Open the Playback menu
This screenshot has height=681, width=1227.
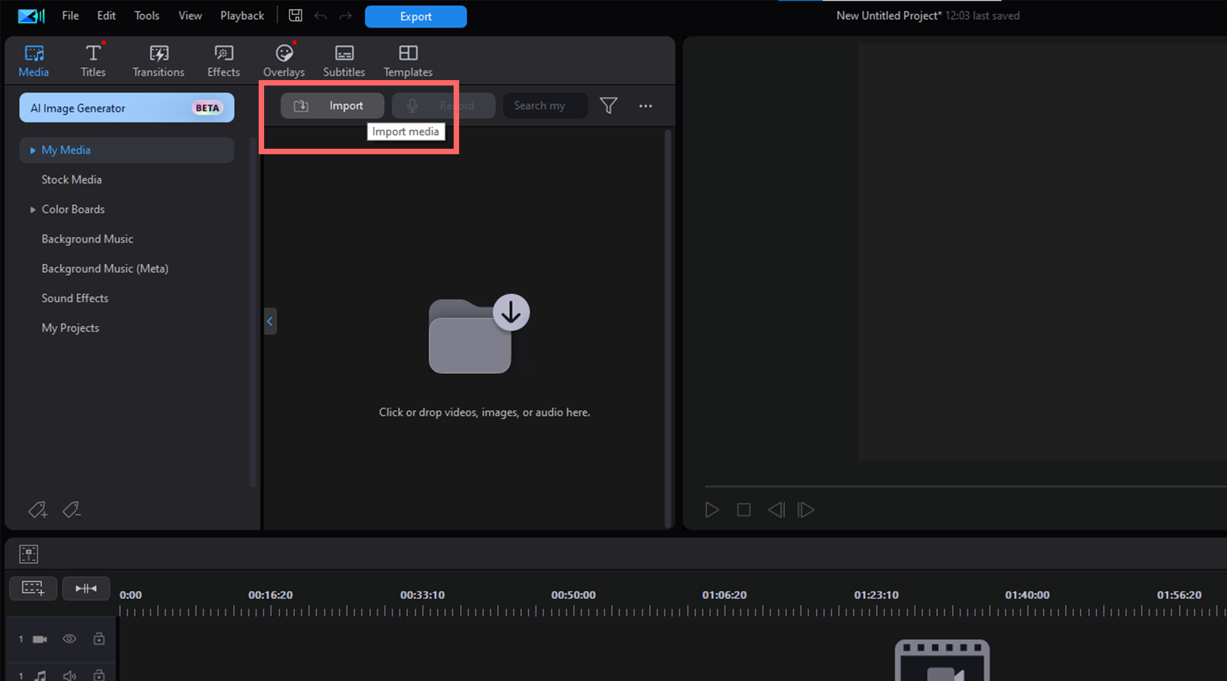pos(242,16)
